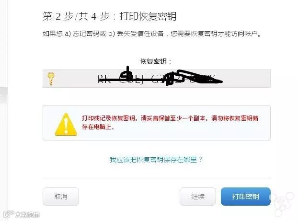
Task: Click the 打印恢复密钥 title text
Action: coord(148,16)
